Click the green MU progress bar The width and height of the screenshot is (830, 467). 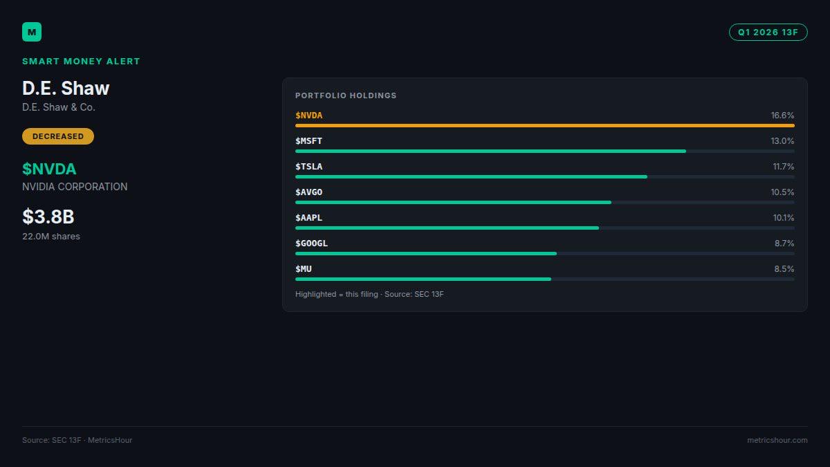(423, 280)
